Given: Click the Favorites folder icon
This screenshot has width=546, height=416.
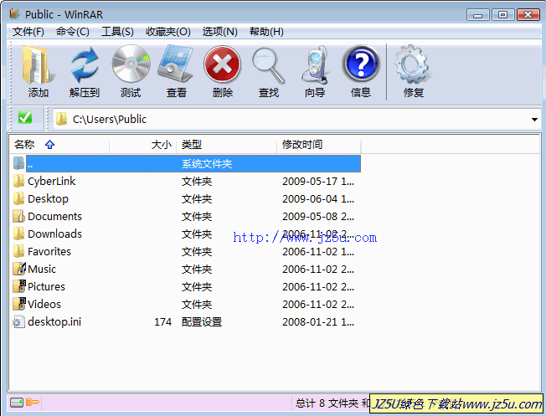Looking at the screenshot, I should point(18,251).
